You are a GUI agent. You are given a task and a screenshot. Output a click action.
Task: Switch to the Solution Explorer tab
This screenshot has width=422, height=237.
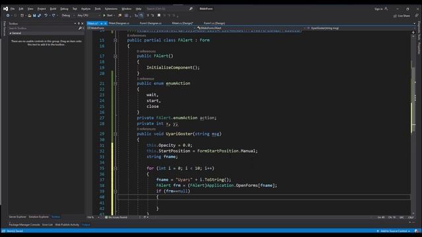pos(39,217)
